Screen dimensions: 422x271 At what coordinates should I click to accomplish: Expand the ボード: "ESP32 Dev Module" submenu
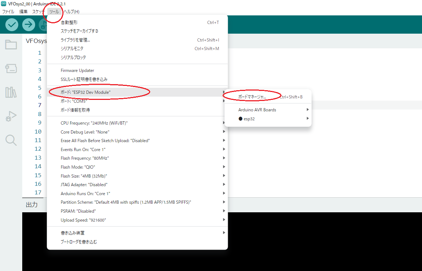137,92
